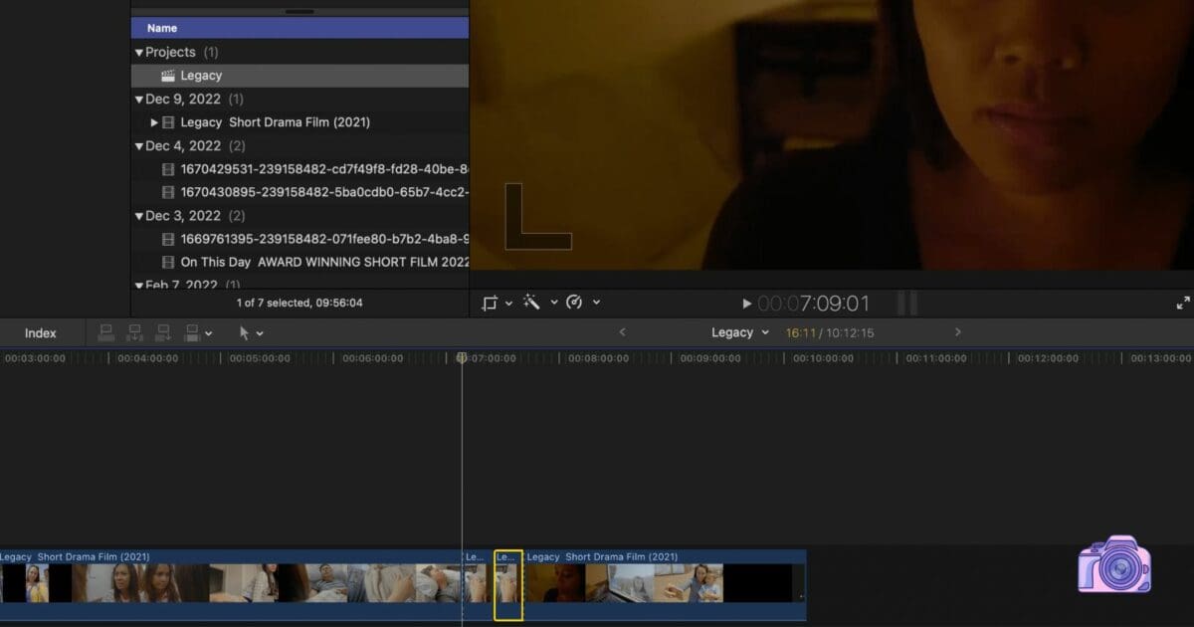Collapse the Projects section in the browser
The height and width of the screenshot is (627, 1194).
pyautogui.click(x=139, y=51)
